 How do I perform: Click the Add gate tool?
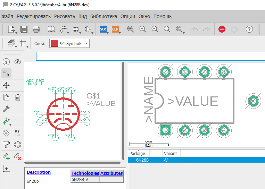pyautogui.click(x=6, y=121)
